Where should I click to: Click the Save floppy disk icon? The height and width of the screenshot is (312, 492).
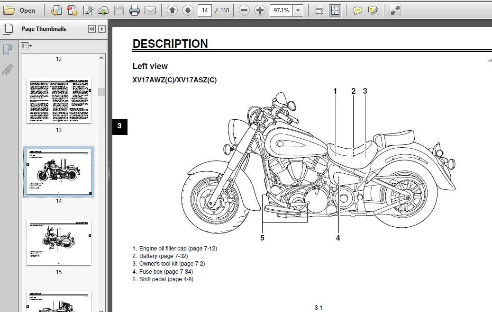[119, 10]
